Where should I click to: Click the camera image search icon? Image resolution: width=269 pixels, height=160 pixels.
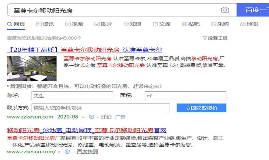[225, 10]
